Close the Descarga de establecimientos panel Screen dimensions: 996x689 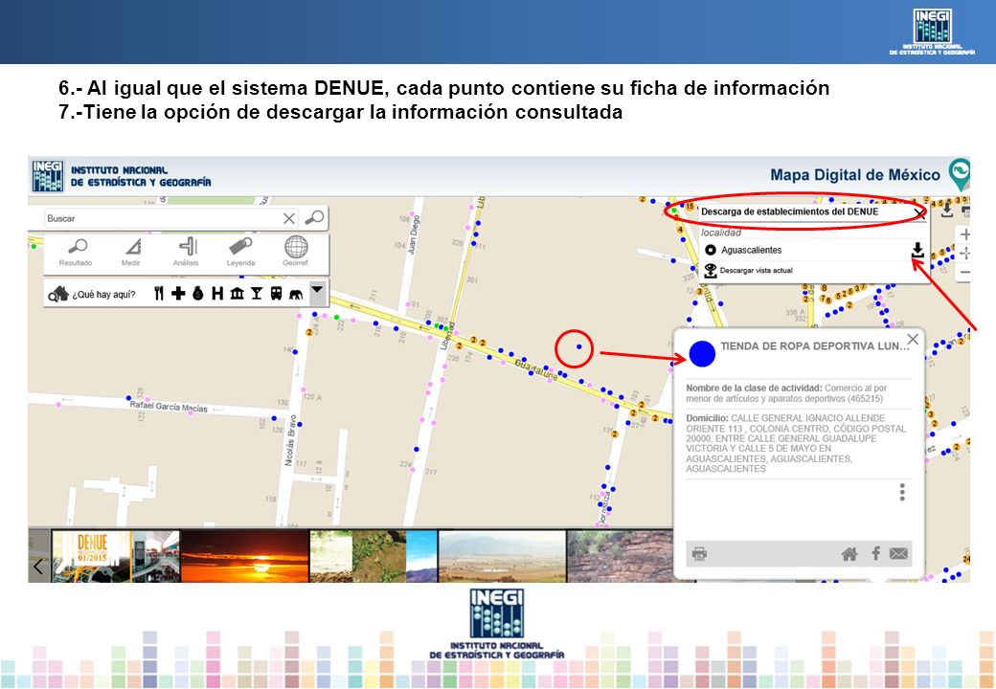pyautogui.click(x=919, y=212)
